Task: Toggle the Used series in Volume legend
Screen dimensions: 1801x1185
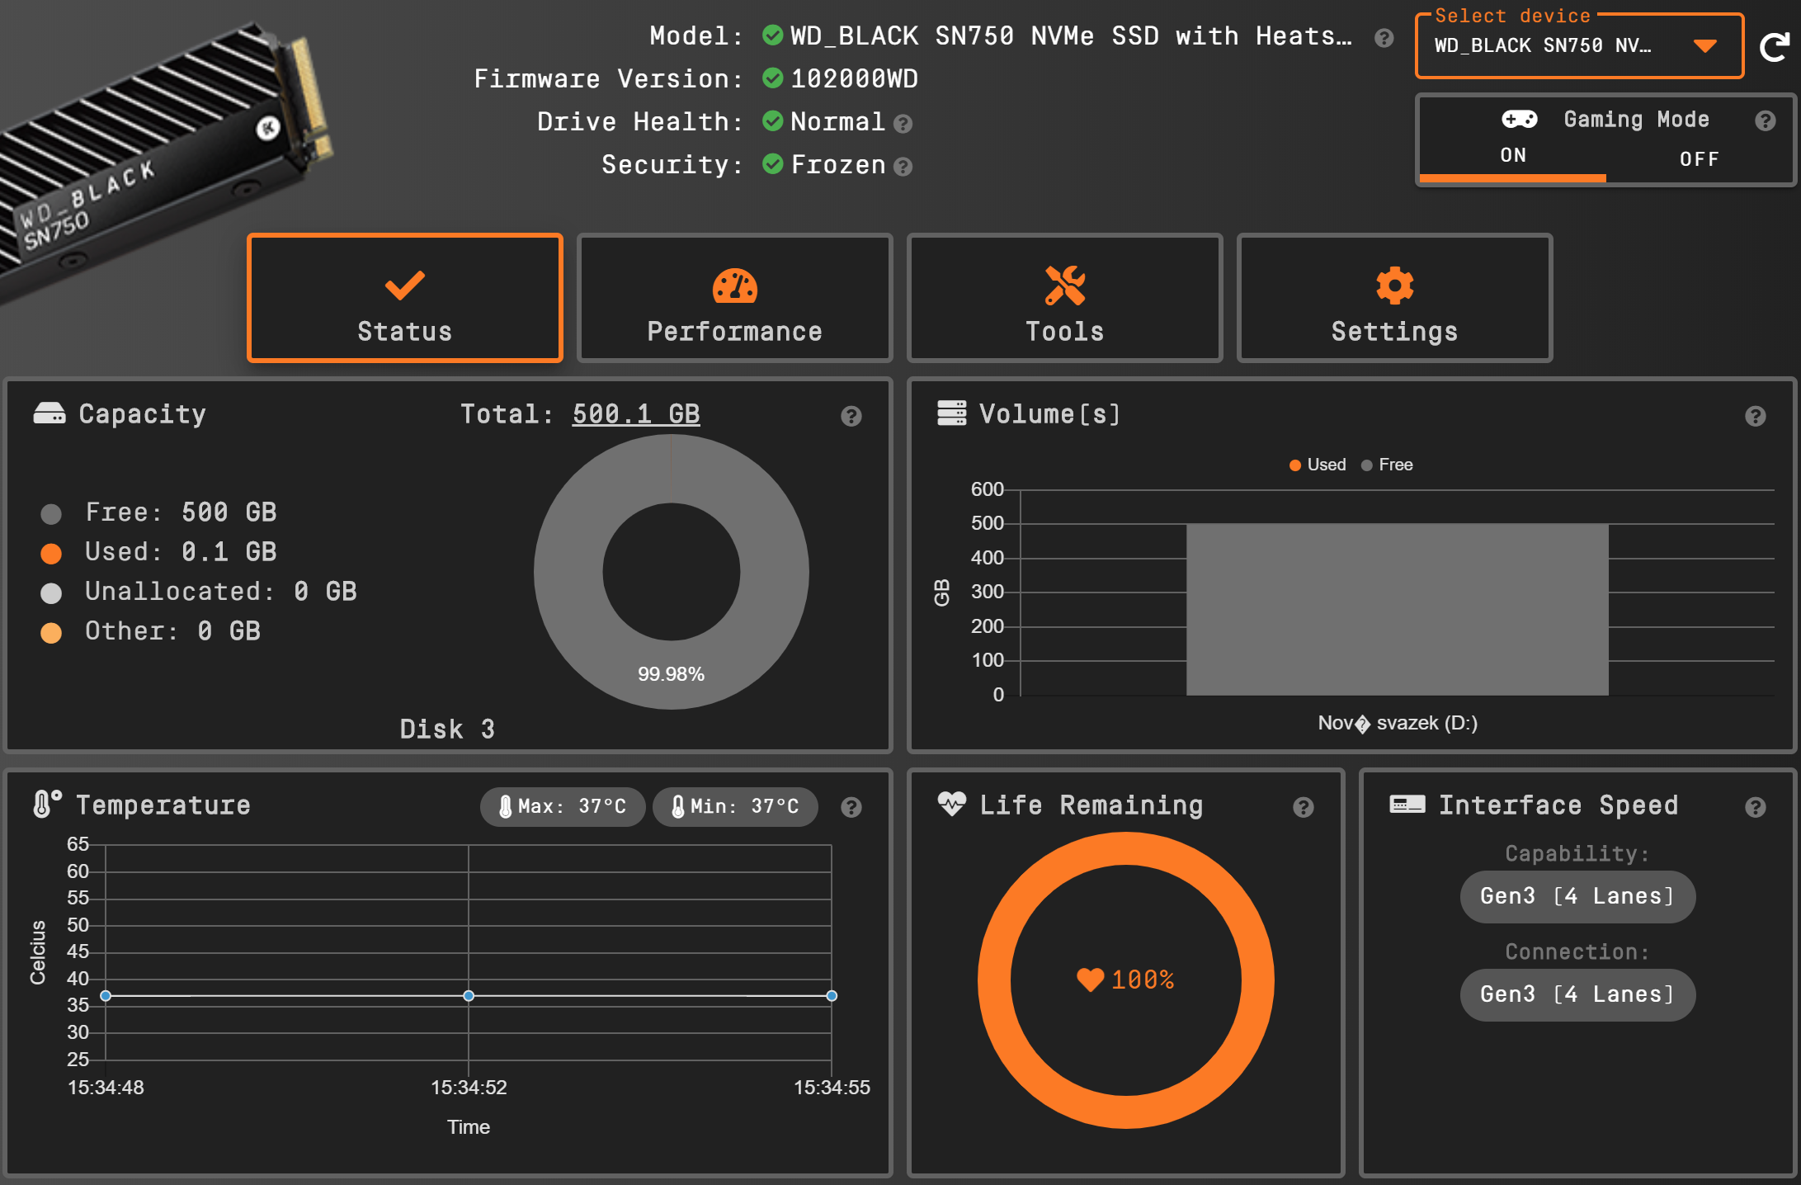Action: [x=1318, y=465]
